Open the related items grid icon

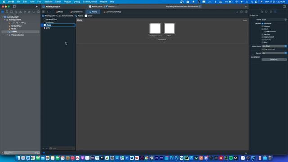click(x=43, y=12)
